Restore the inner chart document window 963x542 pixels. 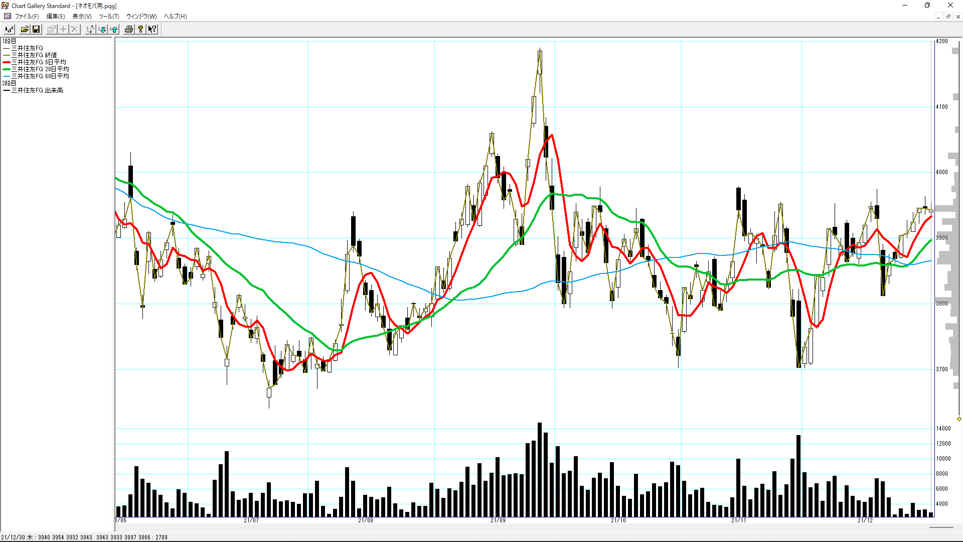coord(948,17)
